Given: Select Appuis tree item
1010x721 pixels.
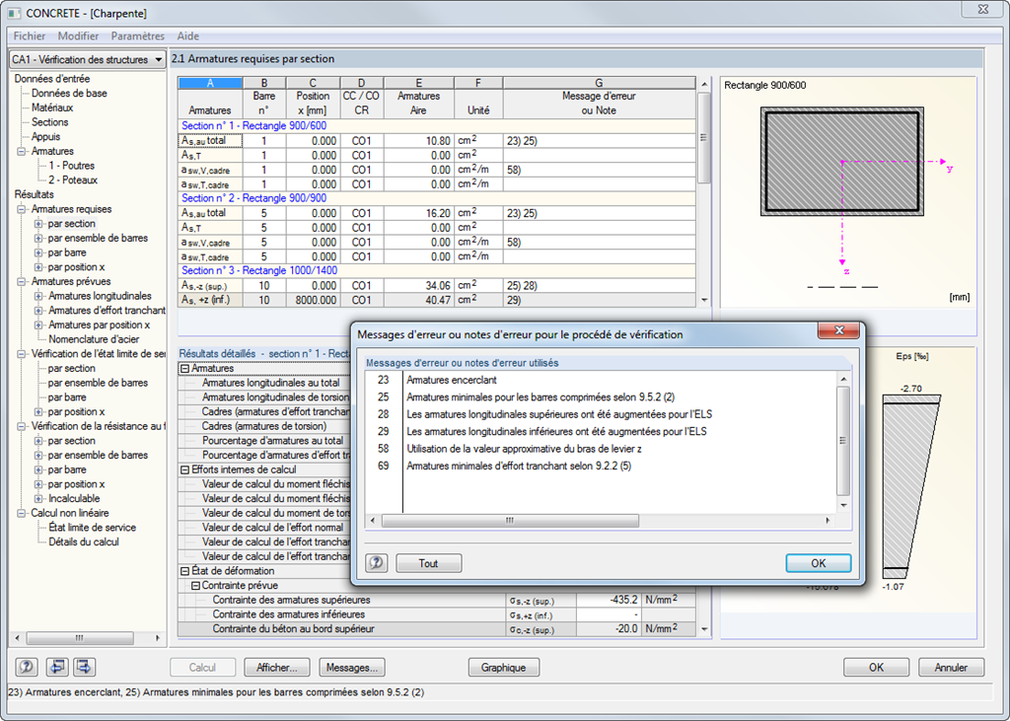Looking at the screenshot, I should point(45,136).
